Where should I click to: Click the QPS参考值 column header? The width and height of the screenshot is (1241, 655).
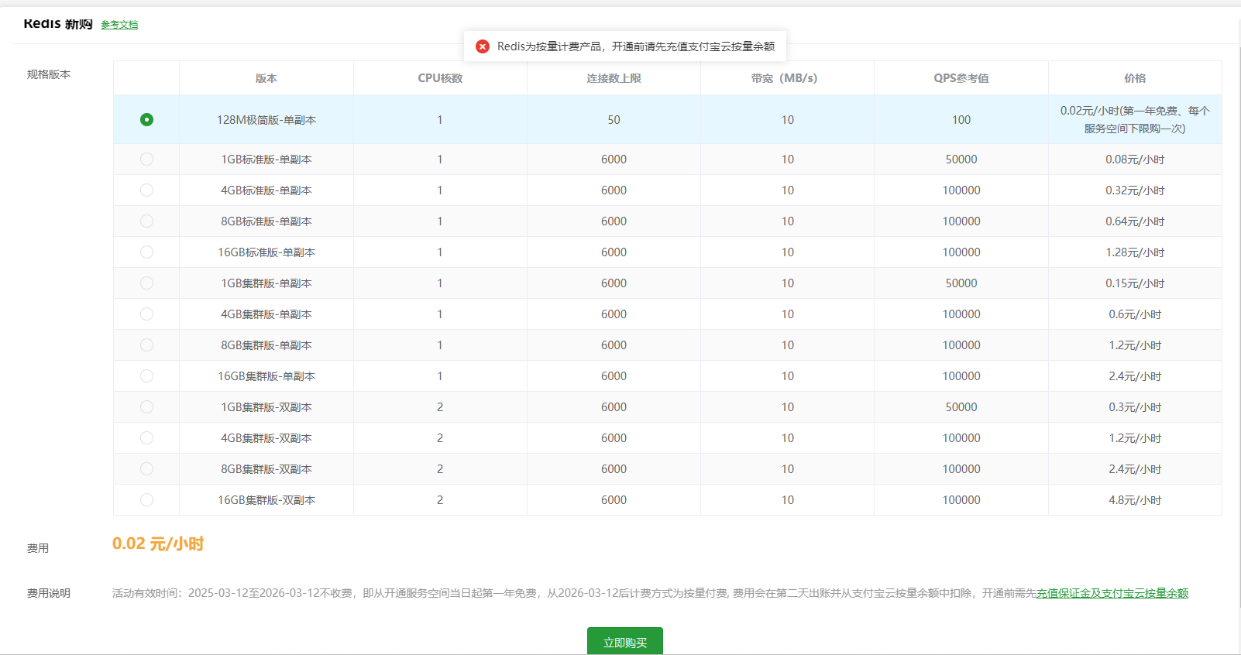[x=961, y=78]
